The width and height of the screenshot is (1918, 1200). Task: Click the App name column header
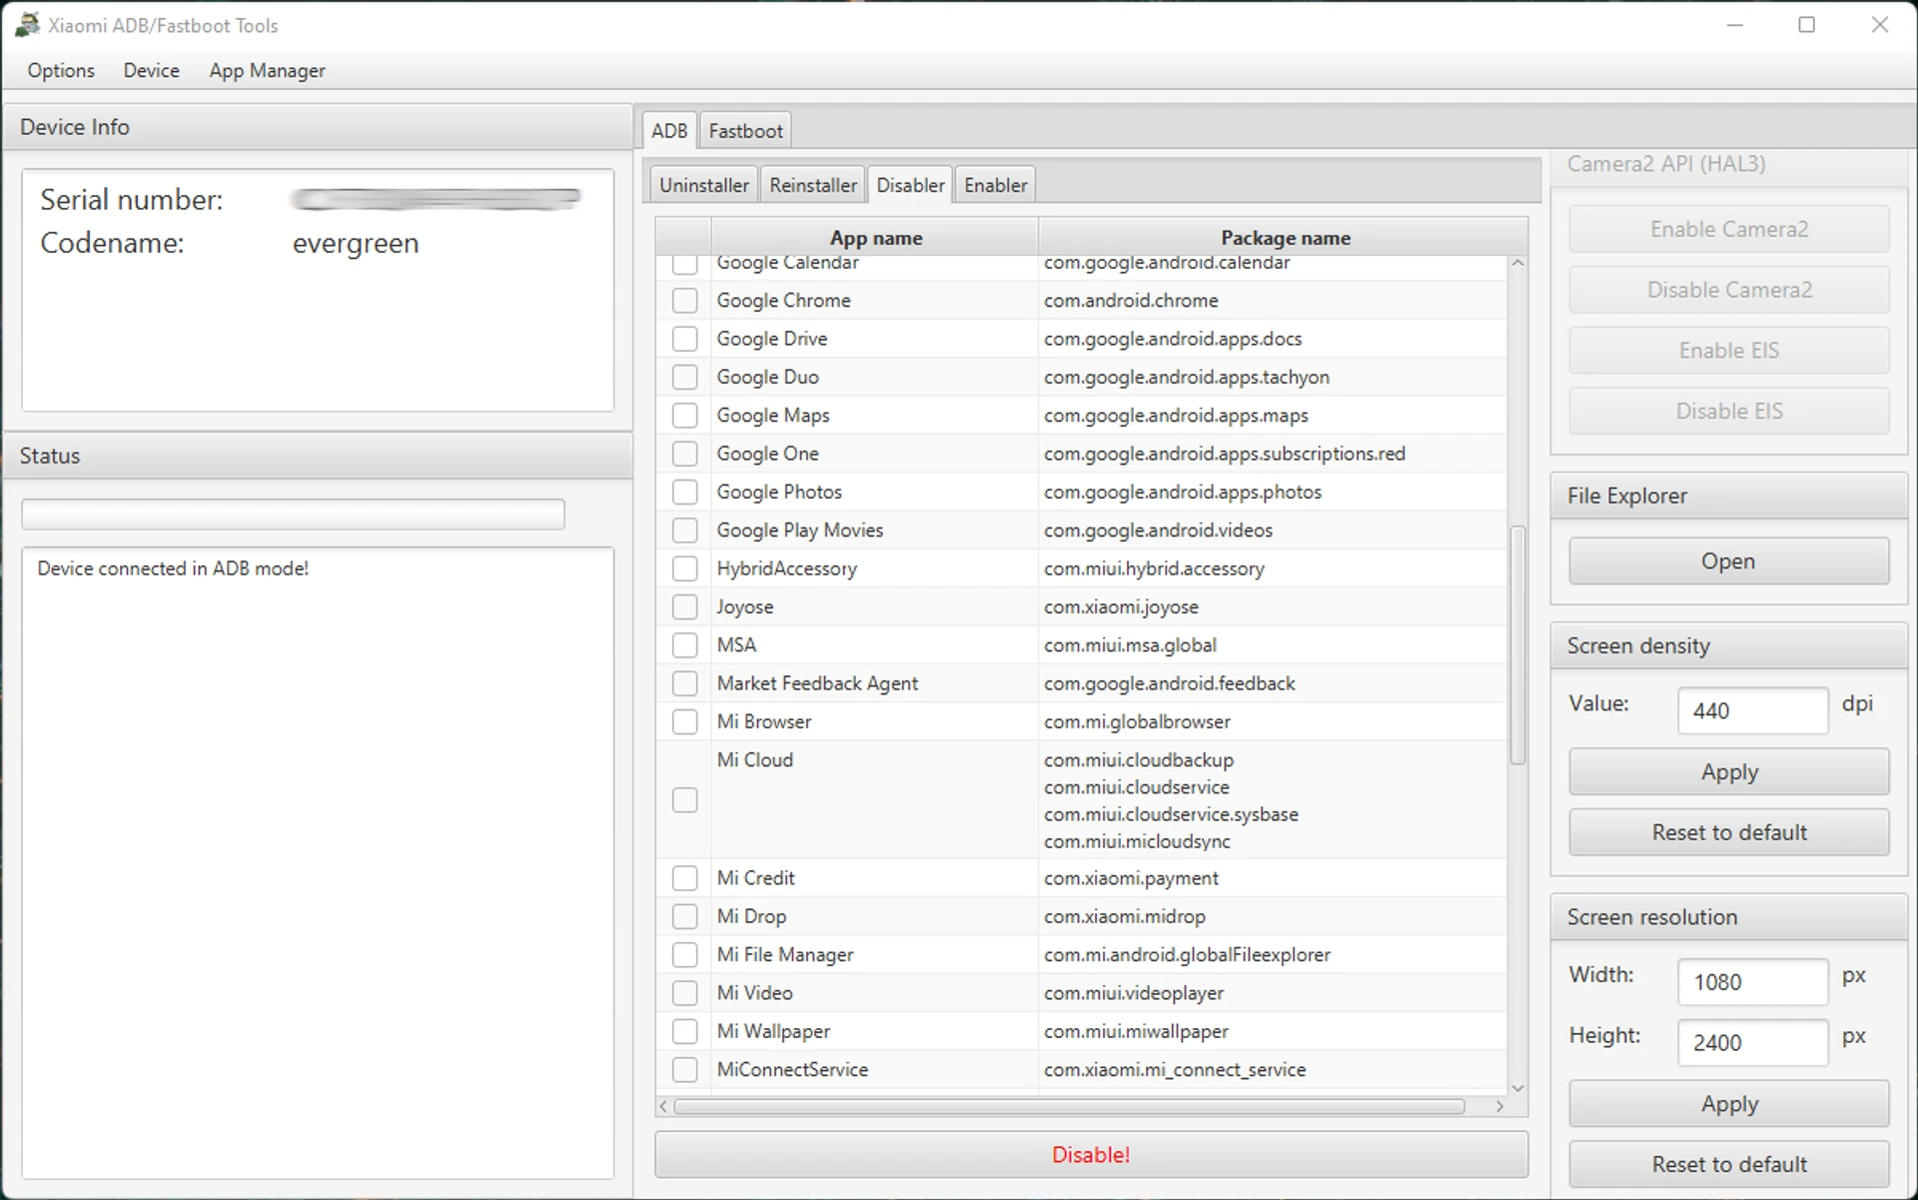[x=875, y=238]
